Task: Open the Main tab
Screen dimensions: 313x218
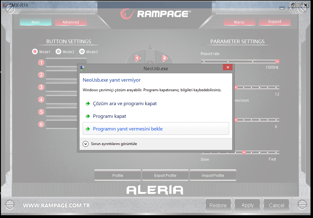Action: 36,22
